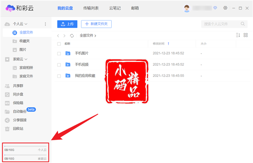This screenshot has height=163, width=253.
Task: Click the 手机视频 folder icon
Action: tap(68, 64)
